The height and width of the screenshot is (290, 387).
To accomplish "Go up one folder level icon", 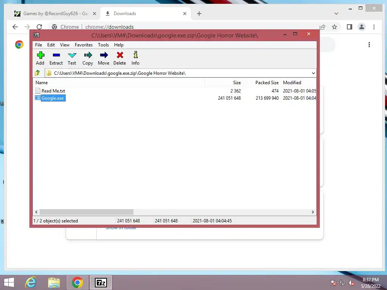I will coord(37,73).
